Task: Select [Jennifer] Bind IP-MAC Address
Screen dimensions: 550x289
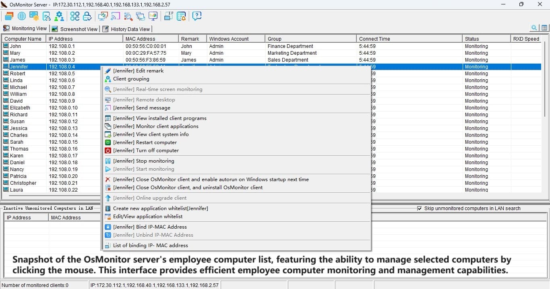Action: 236,227
